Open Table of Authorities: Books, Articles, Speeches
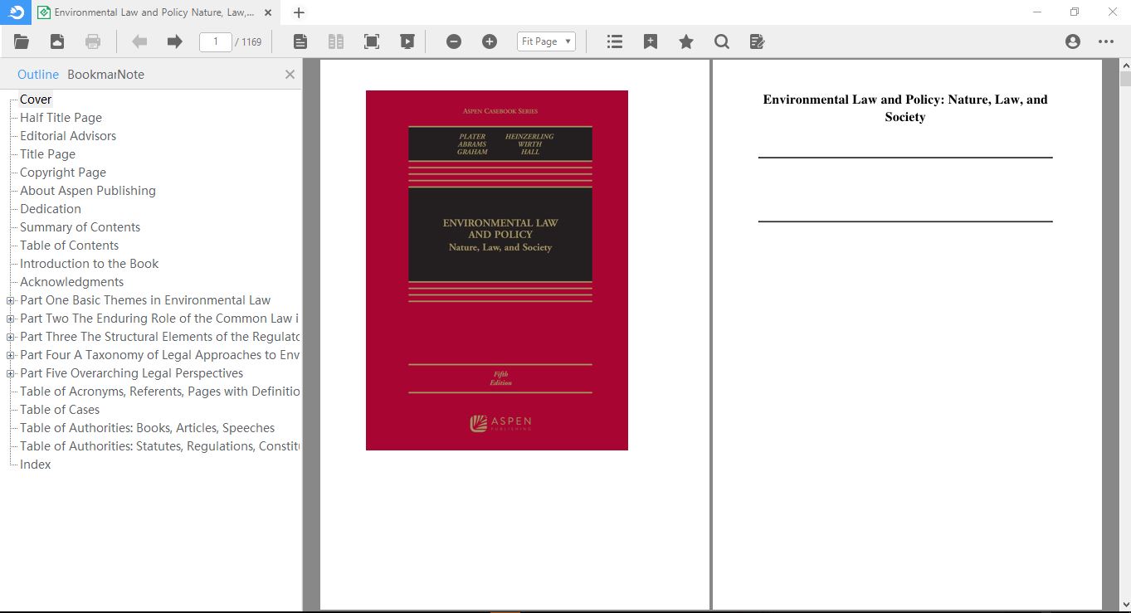The width and height of the screenshot is (1131, 613). [147, 428]
